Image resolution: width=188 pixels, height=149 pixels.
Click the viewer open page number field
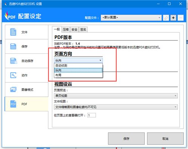[92, 115]
